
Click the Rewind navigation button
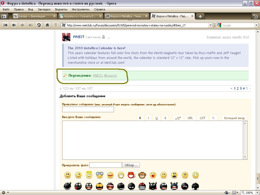click(x=6, y=25)
